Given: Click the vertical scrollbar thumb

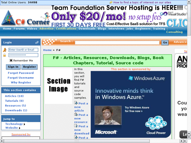Looking at the screenshot, I should (x=189, y=19).
